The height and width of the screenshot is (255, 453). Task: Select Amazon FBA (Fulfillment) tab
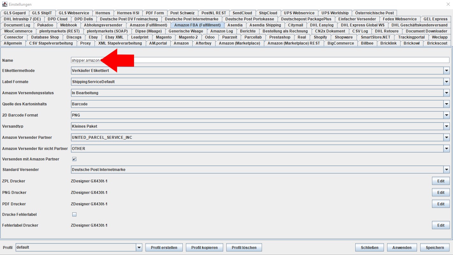point(197,25)
